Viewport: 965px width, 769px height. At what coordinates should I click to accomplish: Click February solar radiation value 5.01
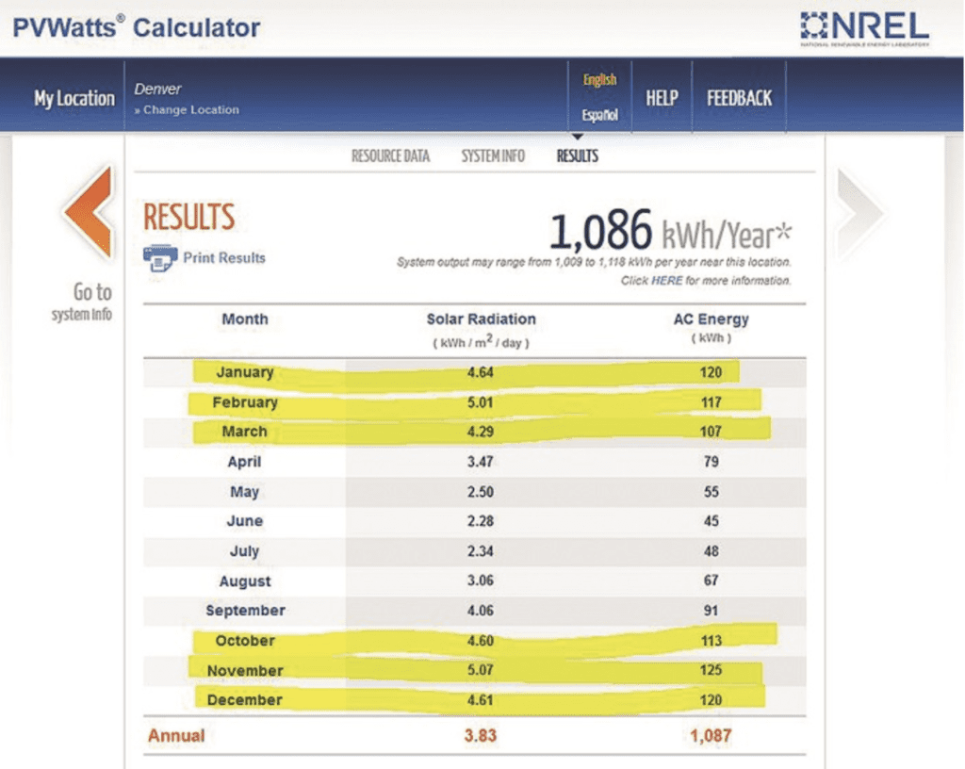click(x=480, y=403)
